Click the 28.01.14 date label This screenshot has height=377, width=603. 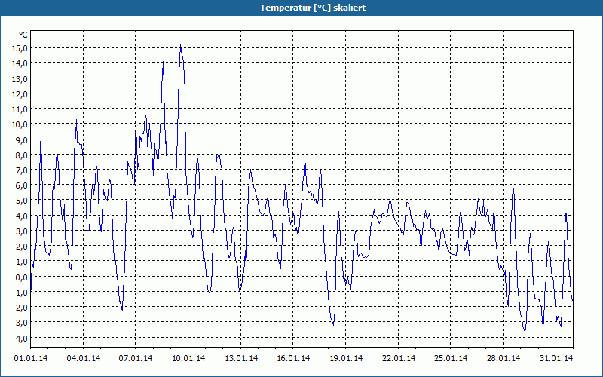tap(504, 359)
